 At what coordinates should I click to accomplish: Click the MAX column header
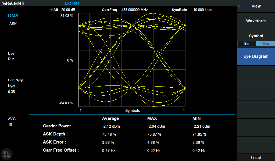(152, 118)
